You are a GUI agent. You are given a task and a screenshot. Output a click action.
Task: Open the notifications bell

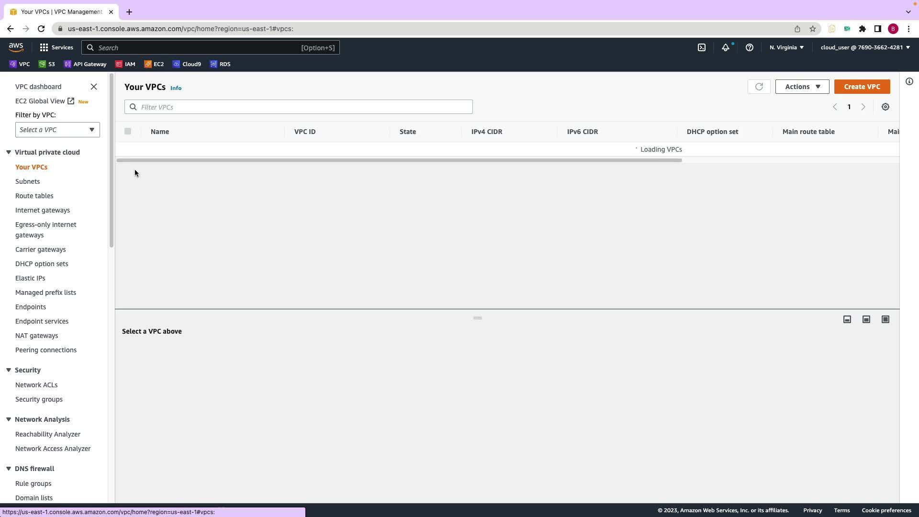click(726, 47)
